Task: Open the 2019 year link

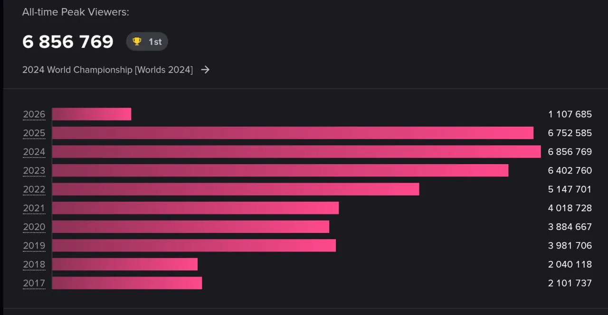Action: pos(34,245)
